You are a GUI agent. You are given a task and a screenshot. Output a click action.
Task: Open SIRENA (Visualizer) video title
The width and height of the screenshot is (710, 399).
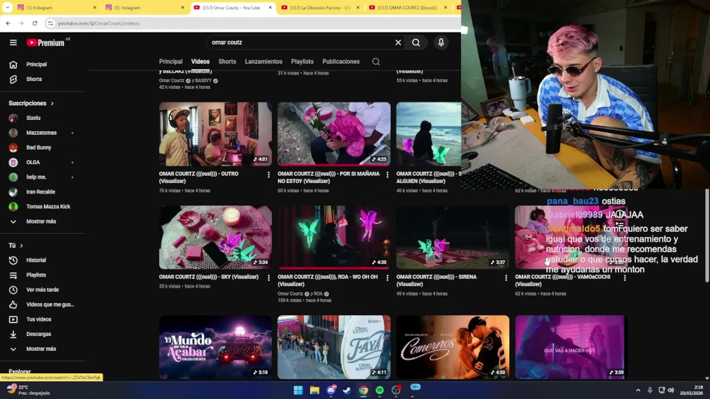[437, 280]
